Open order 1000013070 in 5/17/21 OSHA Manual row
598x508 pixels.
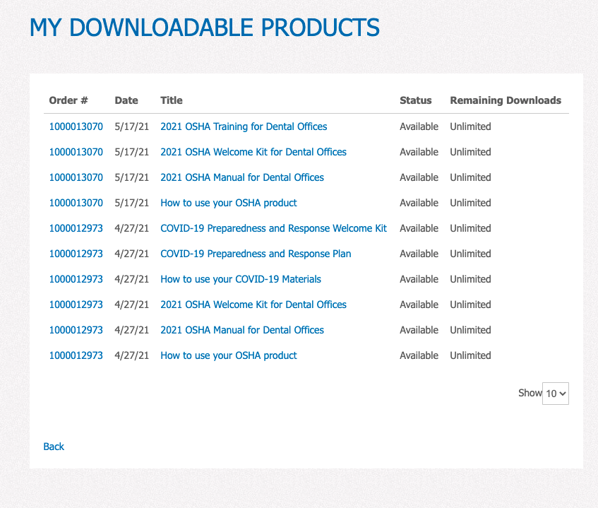coord(76,177)
